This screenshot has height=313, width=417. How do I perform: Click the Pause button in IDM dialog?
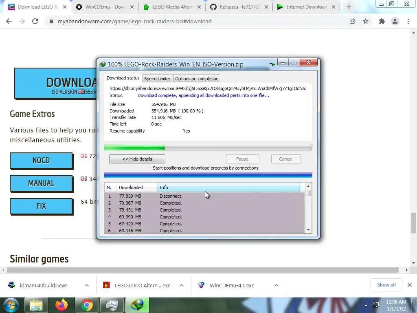[x=242, y=159]
